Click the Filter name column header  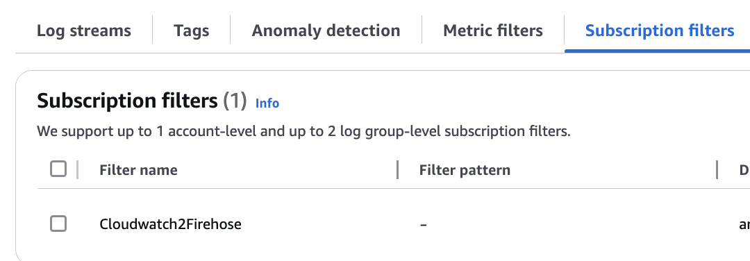(x=138, y=170)
